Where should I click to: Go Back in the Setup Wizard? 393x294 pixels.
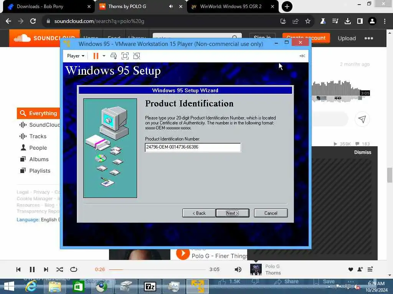point(199,213)
